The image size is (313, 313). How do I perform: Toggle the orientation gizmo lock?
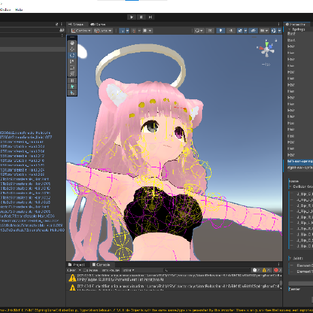point(276,40)
